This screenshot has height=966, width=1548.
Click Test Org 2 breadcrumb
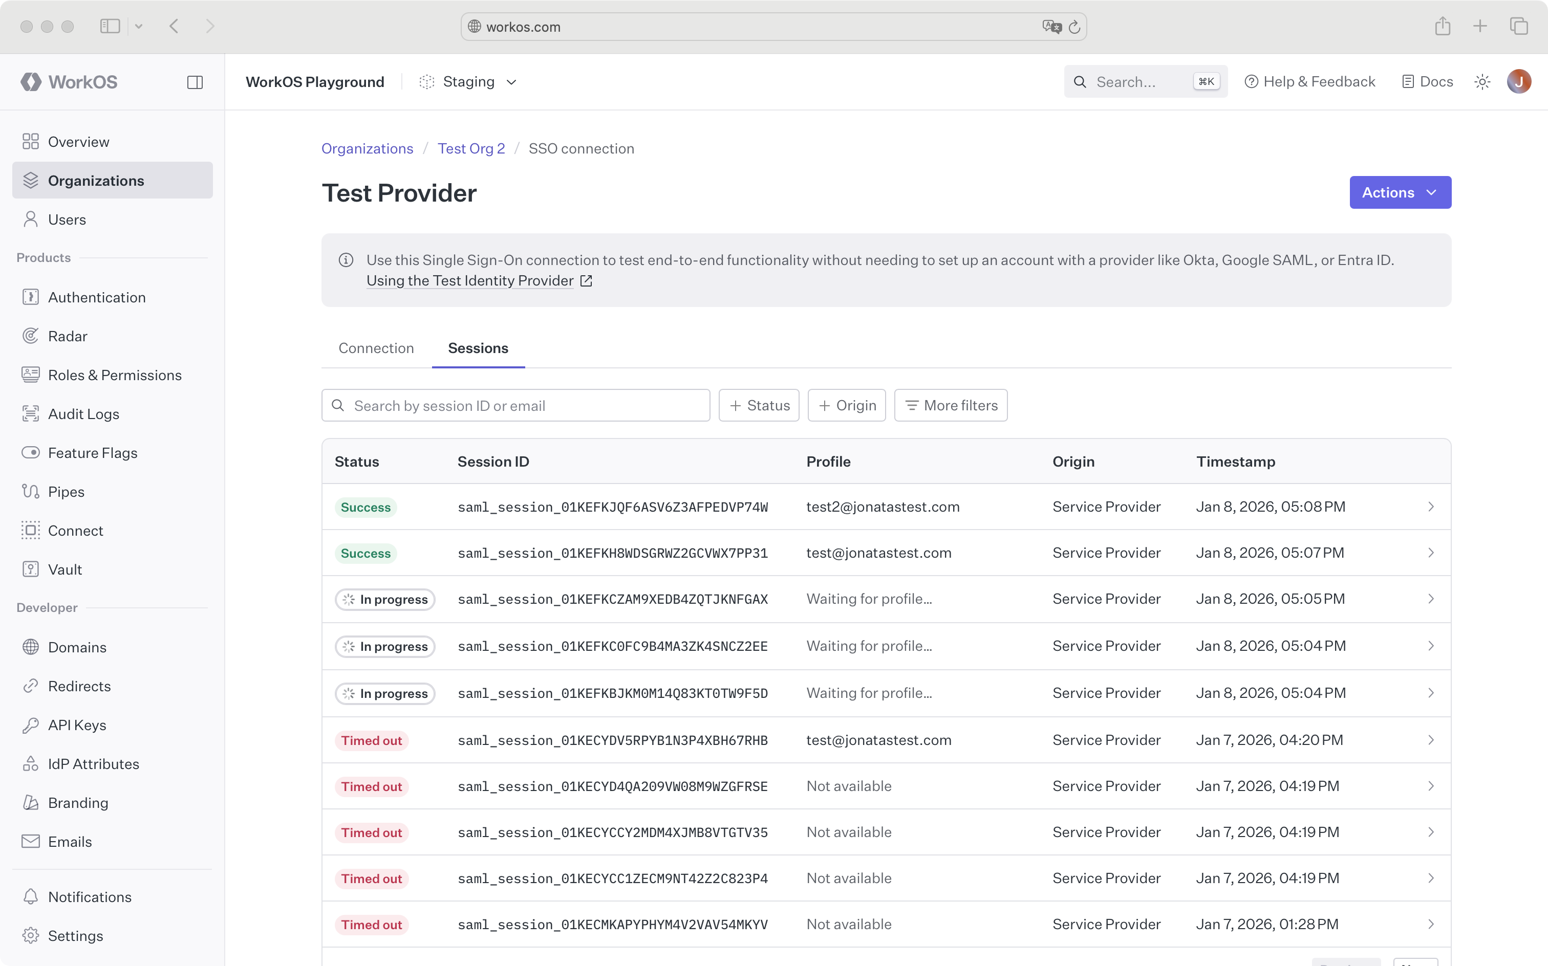coord(471,149)
